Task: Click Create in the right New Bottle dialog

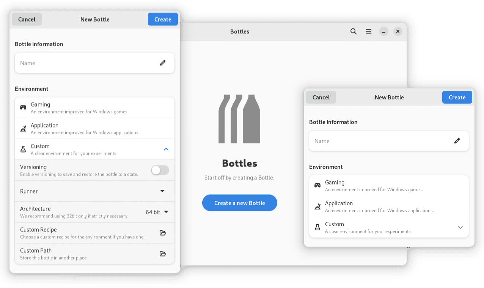Action: (x=457, y=97)
